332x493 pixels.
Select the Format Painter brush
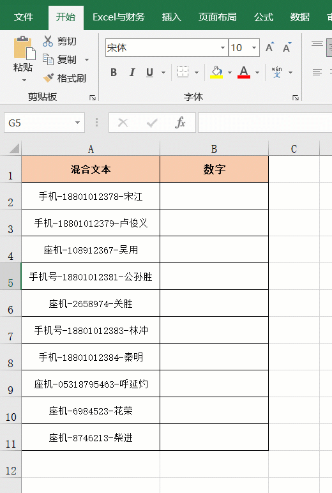[x=48, y=78]
